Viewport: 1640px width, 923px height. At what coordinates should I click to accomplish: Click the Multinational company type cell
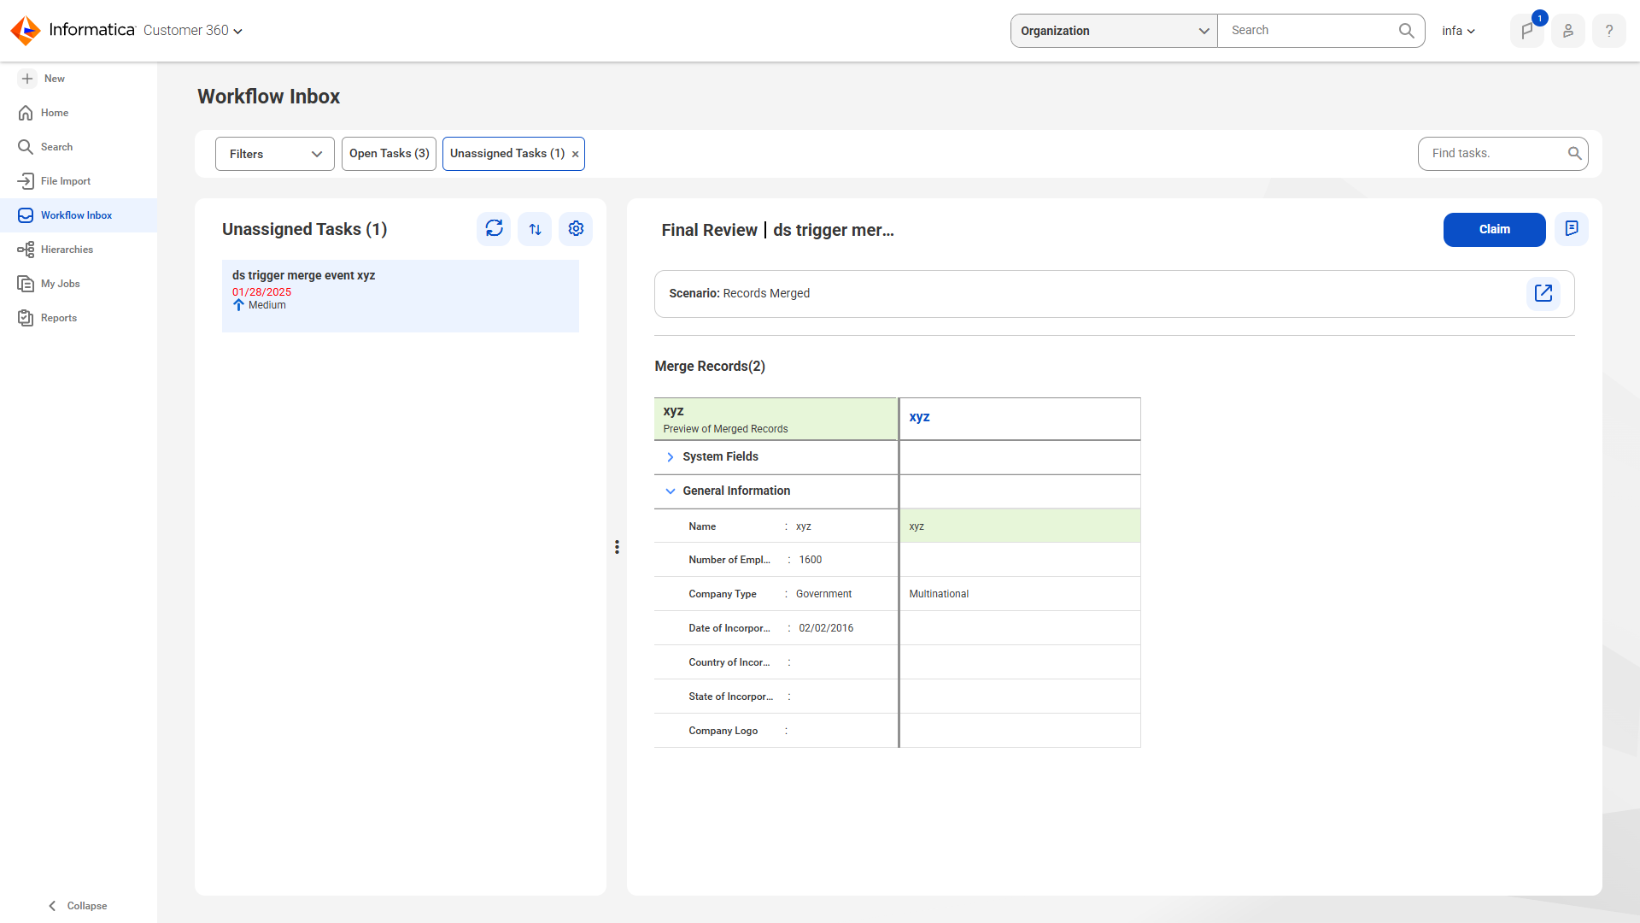[x=1020, y=594]
